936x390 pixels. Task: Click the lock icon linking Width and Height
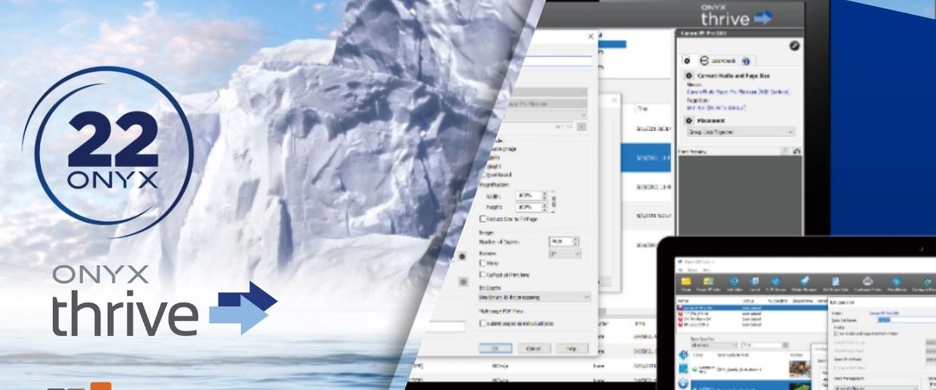tap(554, 201)
